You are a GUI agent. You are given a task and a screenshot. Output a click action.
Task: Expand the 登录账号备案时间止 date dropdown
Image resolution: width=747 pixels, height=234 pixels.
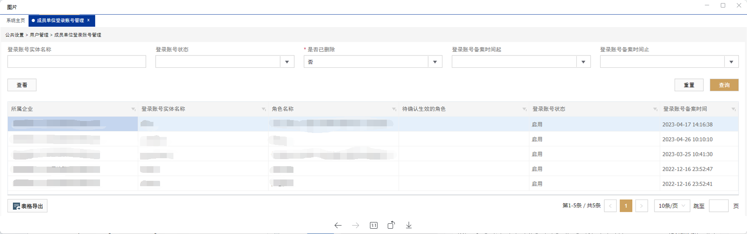tap(731, 62)
